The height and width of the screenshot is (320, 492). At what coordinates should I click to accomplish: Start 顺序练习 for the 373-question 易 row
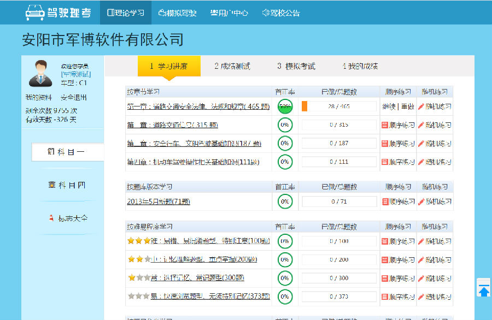(x=398, y=297)
